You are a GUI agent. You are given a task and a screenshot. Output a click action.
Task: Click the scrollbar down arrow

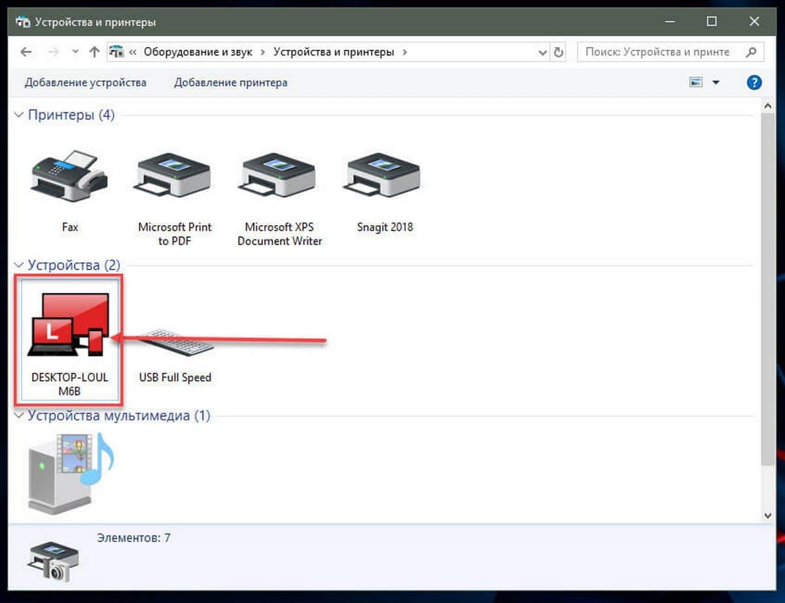pos(769,516)
